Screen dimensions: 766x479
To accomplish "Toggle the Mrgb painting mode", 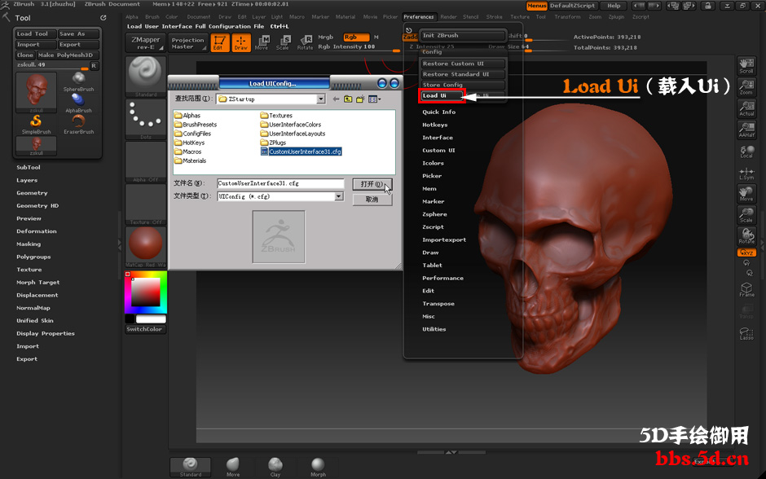I will point(325,37).
